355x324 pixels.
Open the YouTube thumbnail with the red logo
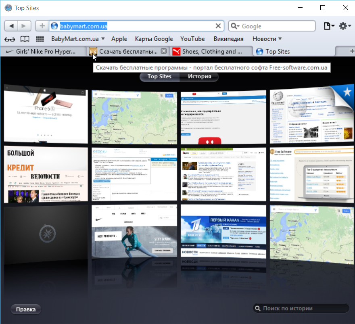pos(223,117)
